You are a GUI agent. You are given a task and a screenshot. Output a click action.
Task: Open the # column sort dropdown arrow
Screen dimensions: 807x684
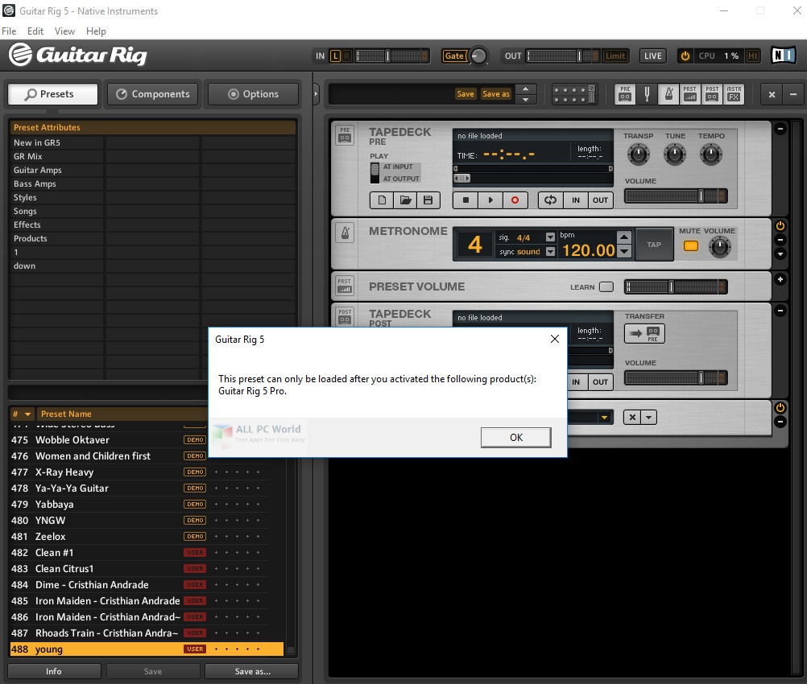pyautogui.click(x=28, y=414)
